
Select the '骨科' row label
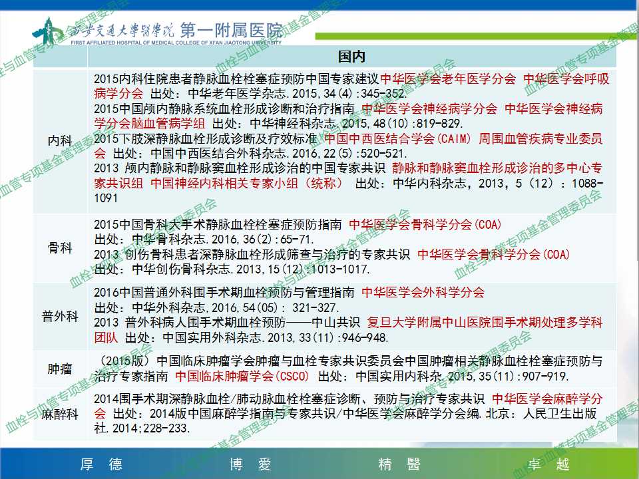(60, 247)
